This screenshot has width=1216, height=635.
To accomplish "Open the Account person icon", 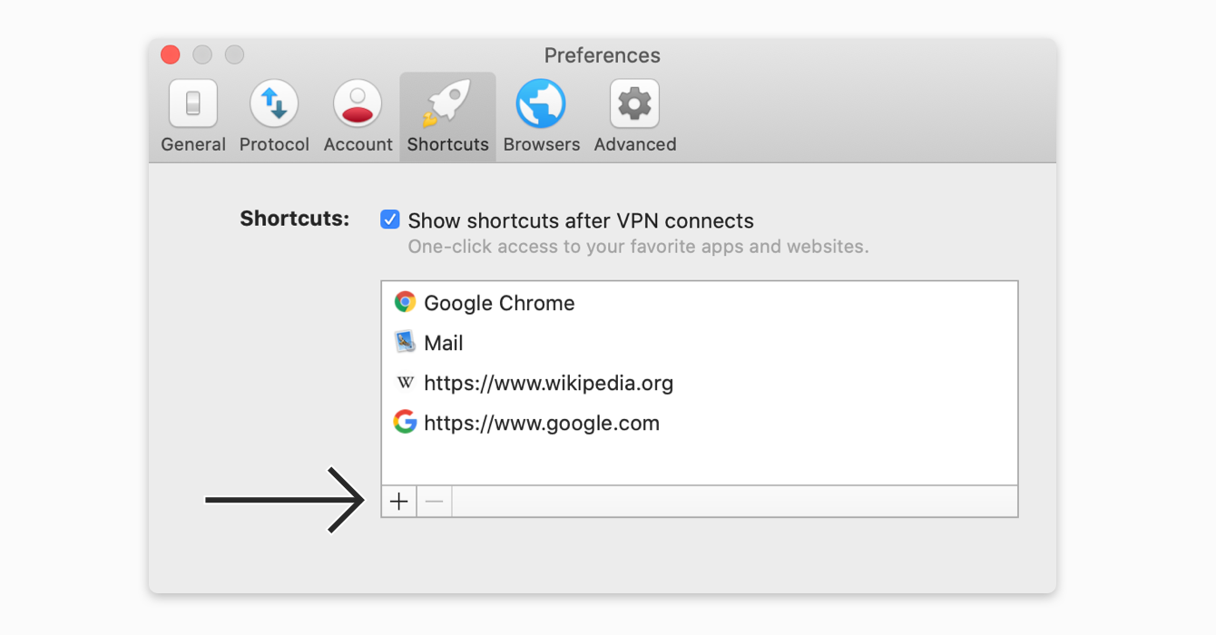I will click(358, 103).
